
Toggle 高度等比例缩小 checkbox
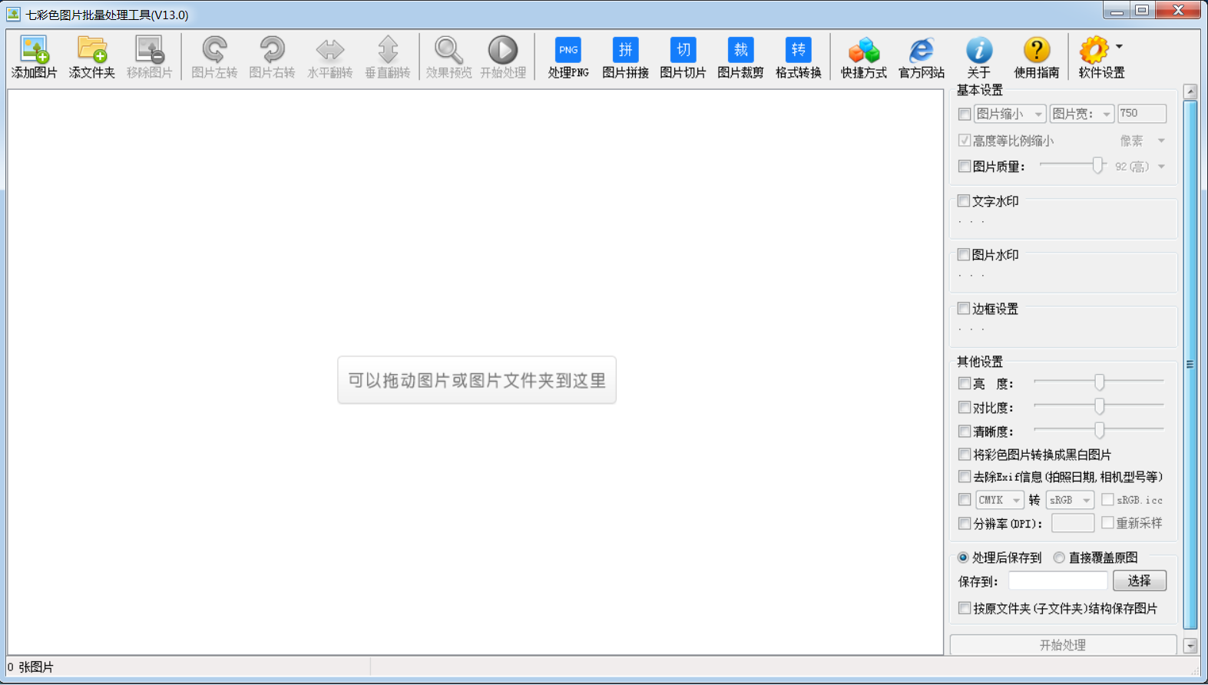point(965,141)
